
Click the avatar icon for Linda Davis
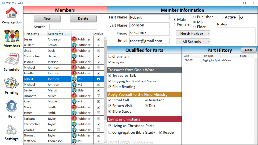pyautogui.click(x=74, y=51)
